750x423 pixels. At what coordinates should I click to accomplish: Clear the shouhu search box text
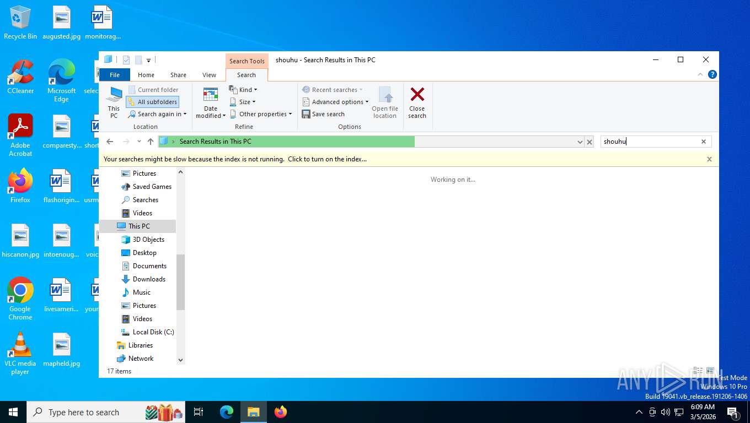point(704,142)
